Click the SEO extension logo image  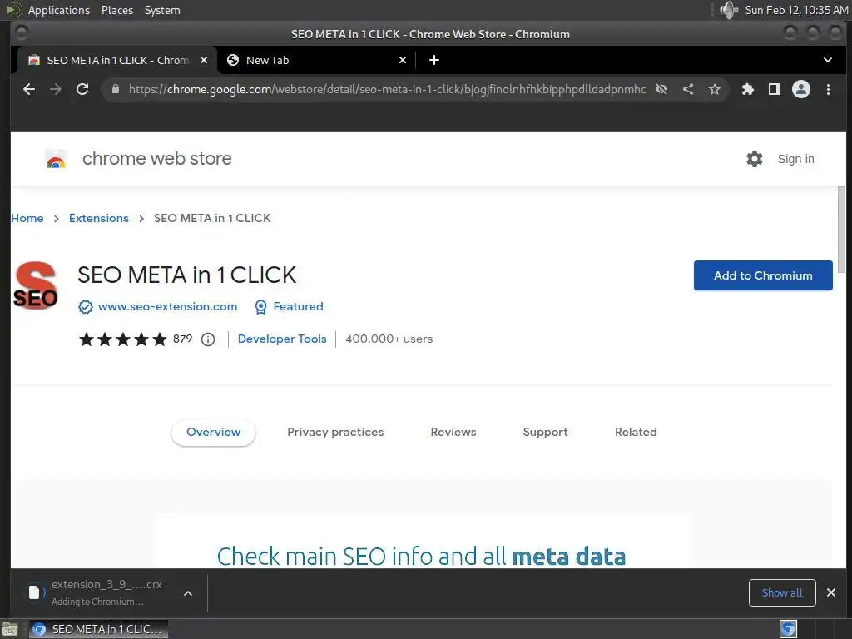[35, 285]
